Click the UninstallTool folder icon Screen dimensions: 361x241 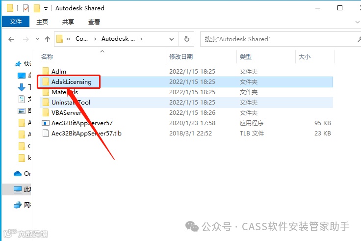point(46,102)
